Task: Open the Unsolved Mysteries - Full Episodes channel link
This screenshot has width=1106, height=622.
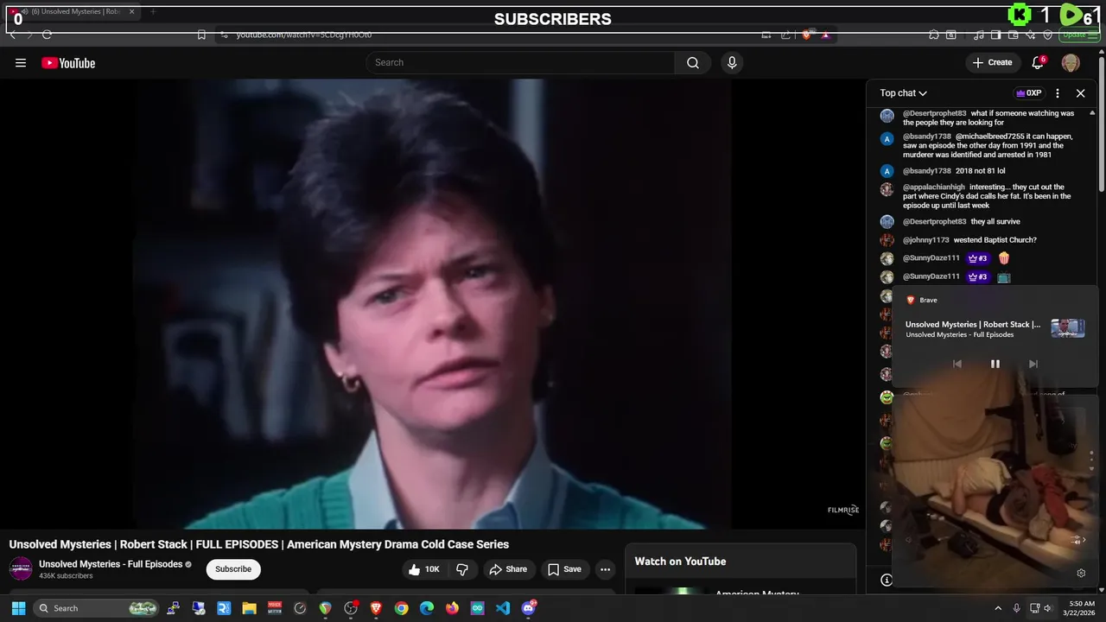Action: (x=111, y=564)
